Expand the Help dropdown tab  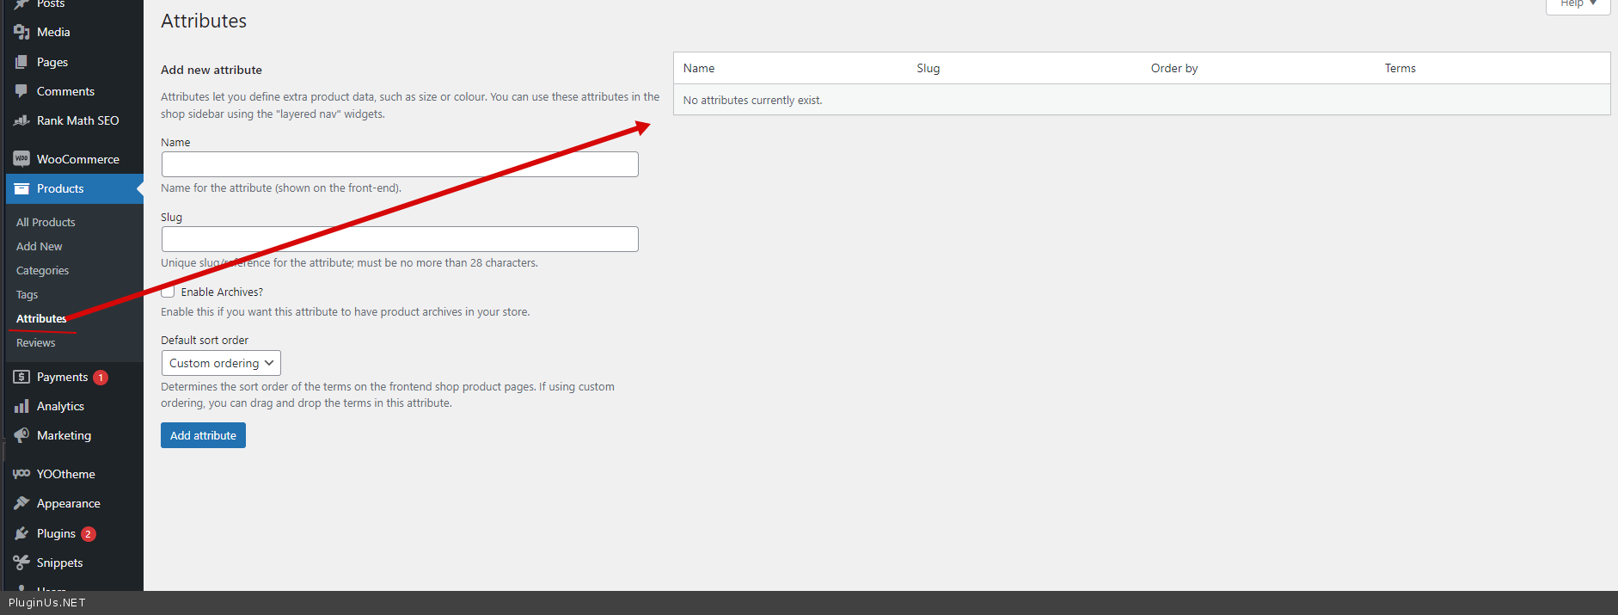tap(1578, 4)
